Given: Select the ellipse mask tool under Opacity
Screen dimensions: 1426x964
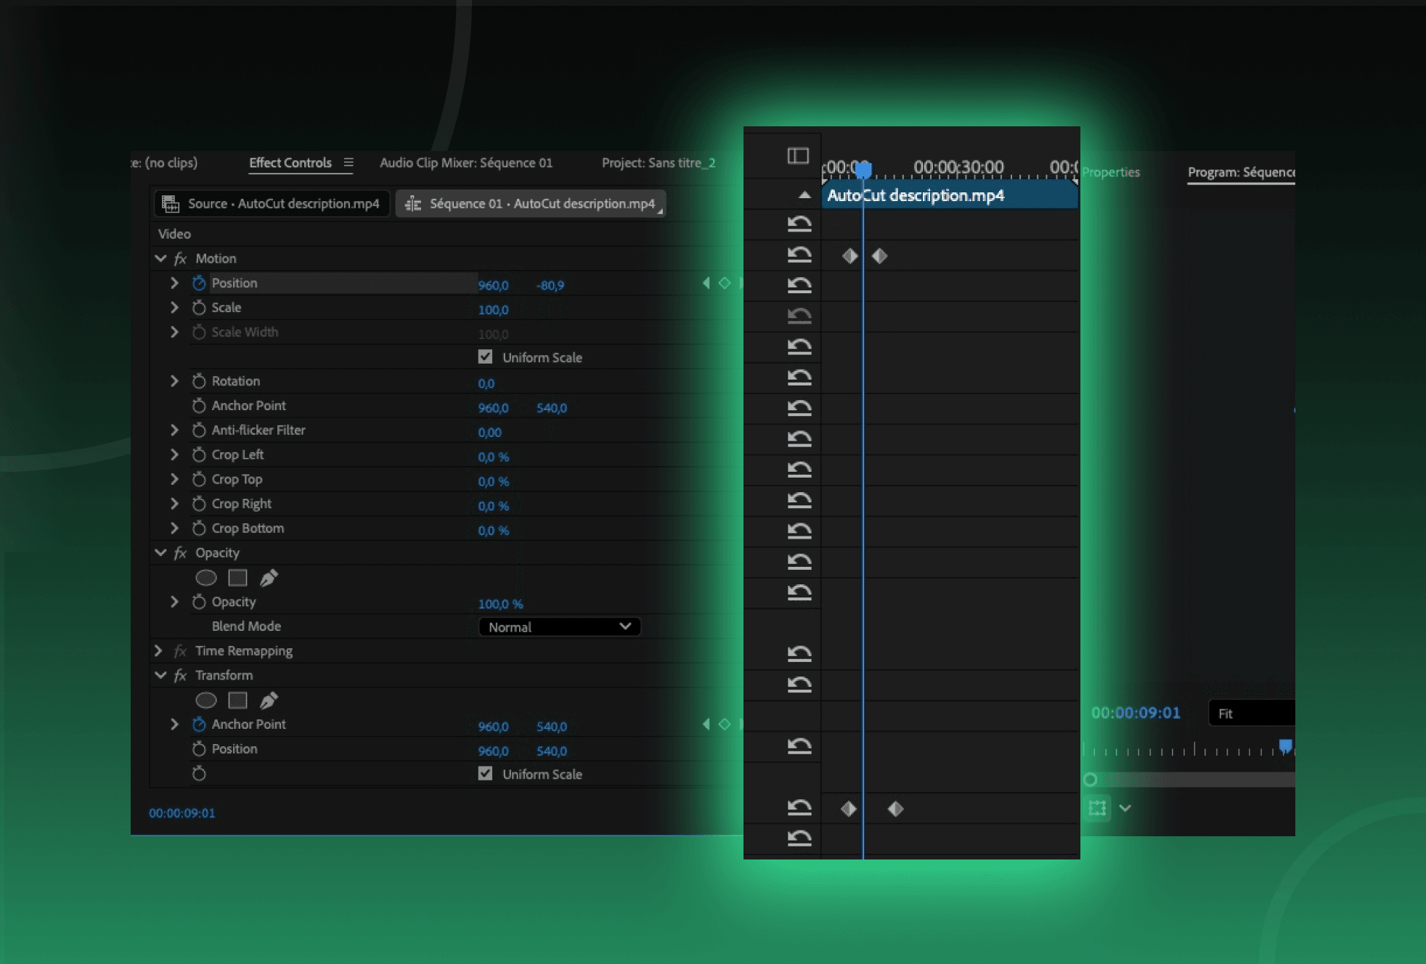Looking at the screenshot, I should (207, 577).
